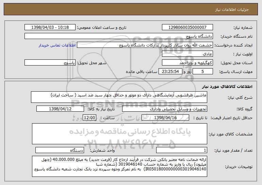Click the label 'تاریخ نیاز به کالا:'
The height and width of the screenshot is (185, 262).
(101, 109)
